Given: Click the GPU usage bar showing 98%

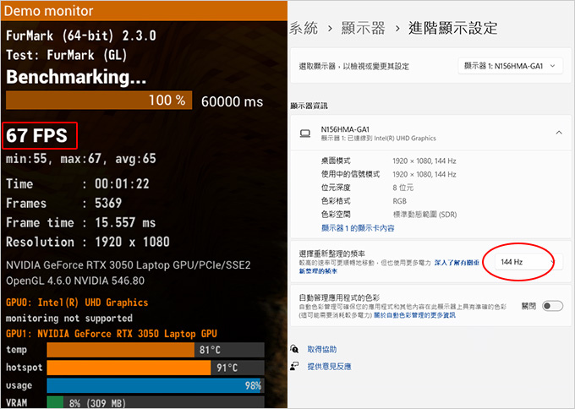Looking at the screenshot, I should click(x=156, y=385).
